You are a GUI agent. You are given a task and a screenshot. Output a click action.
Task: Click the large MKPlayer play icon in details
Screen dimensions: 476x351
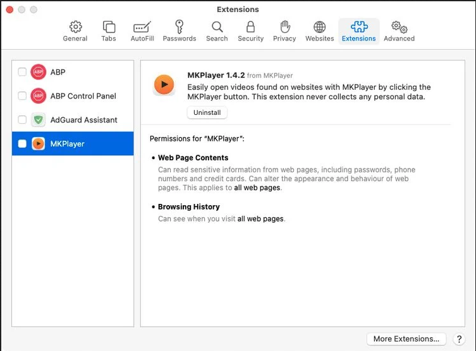point(164,85)
